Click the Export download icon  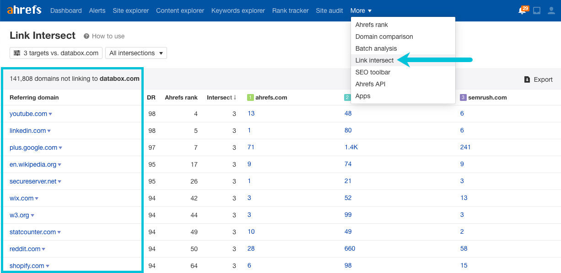click(527, 79)
